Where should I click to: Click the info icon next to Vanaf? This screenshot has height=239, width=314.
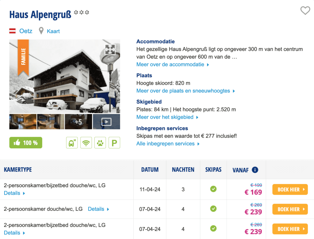click(x=255, y=170)
